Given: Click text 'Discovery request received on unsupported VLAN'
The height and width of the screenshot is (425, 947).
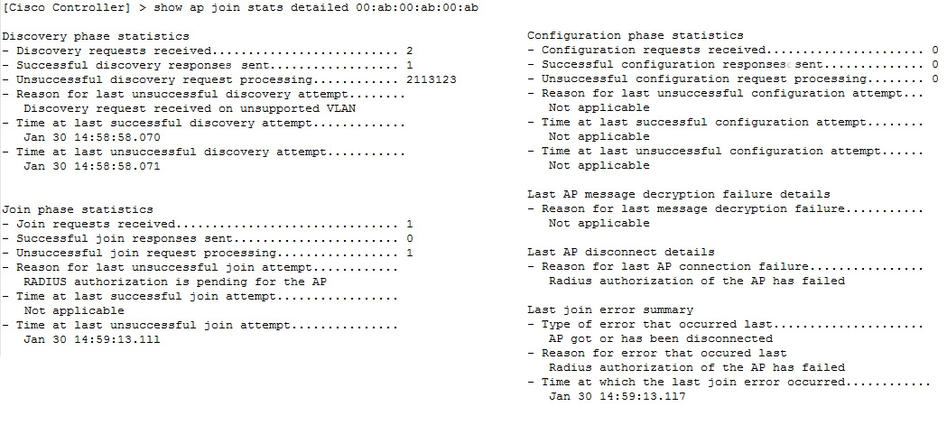Looking at the screenshot, I should pos(190,108).
